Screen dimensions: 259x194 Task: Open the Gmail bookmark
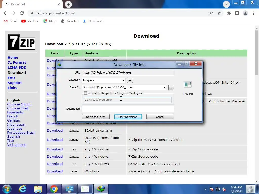[x=10, y=21]
